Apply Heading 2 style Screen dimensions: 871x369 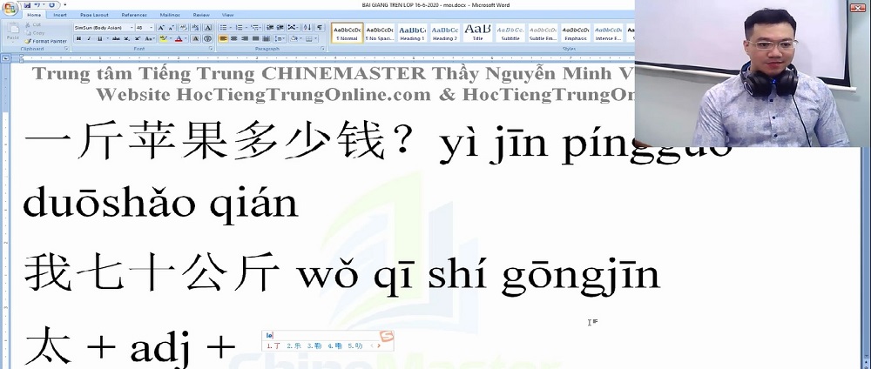pos(445,32)
